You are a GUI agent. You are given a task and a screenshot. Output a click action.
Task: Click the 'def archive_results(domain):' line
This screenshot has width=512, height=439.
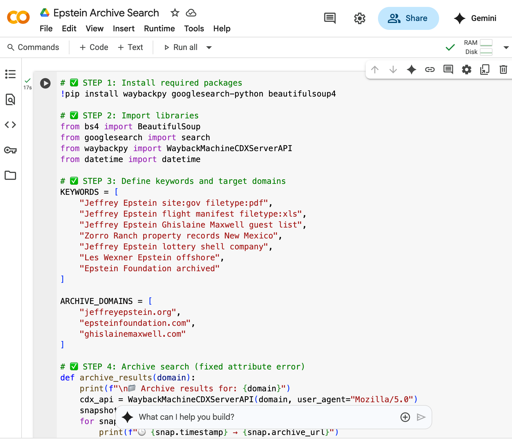click(128, 378)
